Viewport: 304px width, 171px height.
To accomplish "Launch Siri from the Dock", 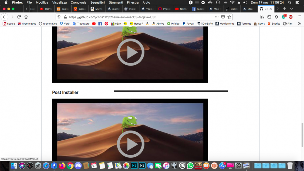I will (x=22, y=166).
